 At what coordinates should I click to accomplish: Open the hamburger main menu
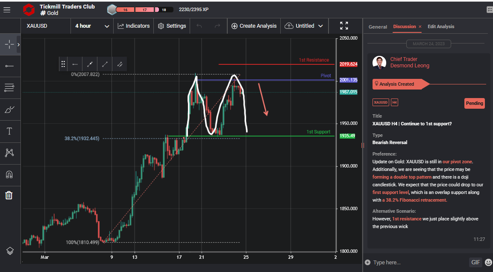pyautogui.click(x=7, y=10)
